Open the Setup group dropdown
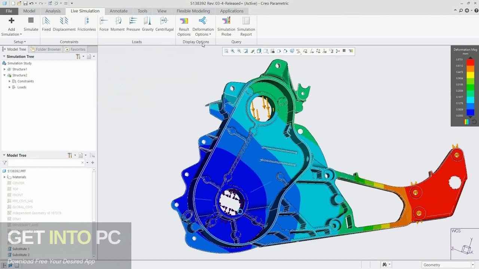Image resolution: width=479 pixels, height=269 pixels. tap(20, 42)
